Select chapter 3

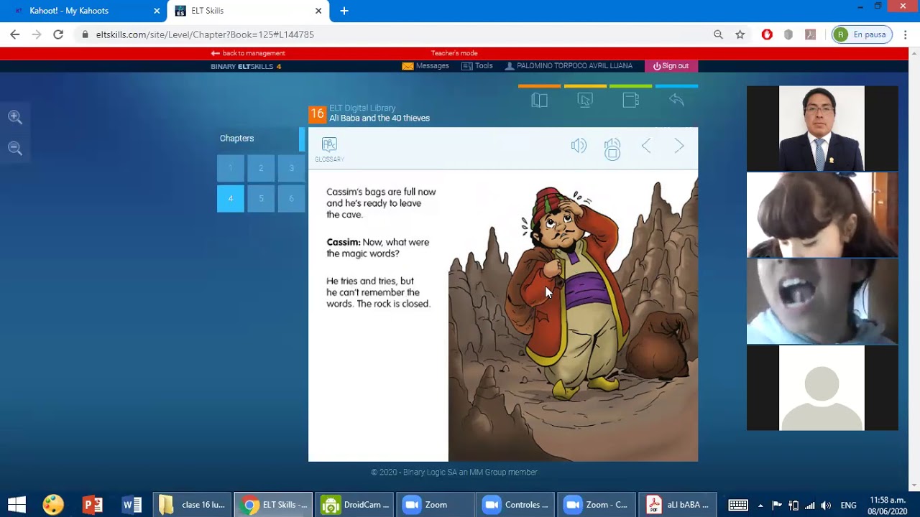click(x=291, y=168)
